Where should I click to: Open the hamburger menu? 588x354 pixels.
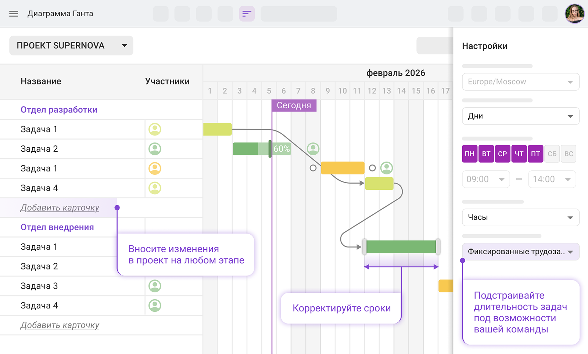click(14, 14)
